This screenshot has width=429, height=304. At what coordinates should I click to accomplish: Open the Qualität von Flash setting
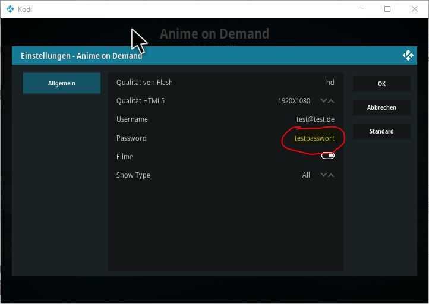coord(225,83)
